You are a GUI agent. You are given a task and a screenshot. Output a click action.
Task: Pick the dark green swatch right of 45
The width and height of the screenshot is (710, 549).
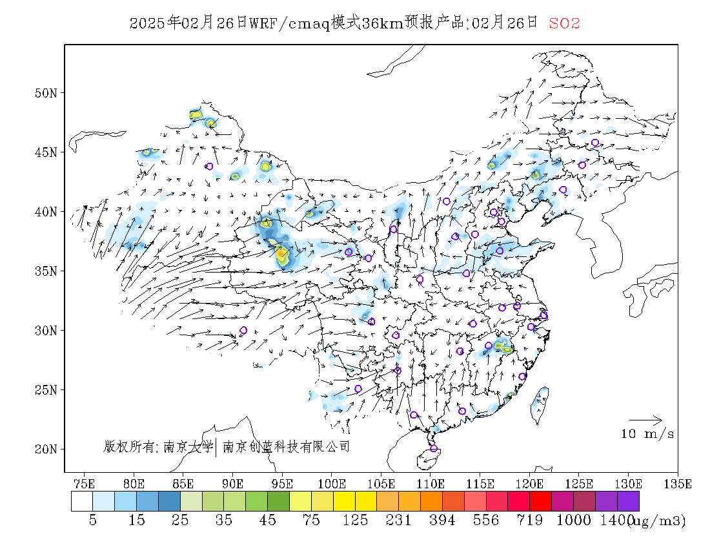278,501
